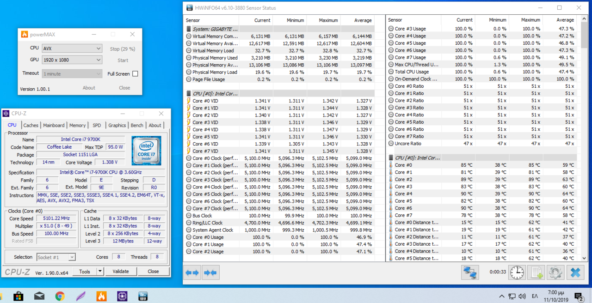Click the Start button in powerMAX
The height and width of the screenshot is (303, 592).
123,60
